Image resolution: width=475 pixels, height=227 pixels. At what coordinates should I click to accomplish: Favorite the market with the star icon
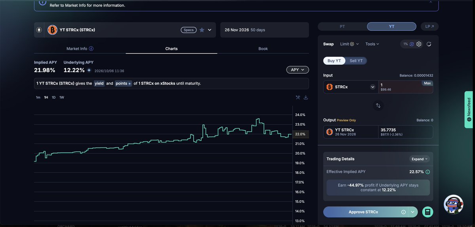point(202,30)
